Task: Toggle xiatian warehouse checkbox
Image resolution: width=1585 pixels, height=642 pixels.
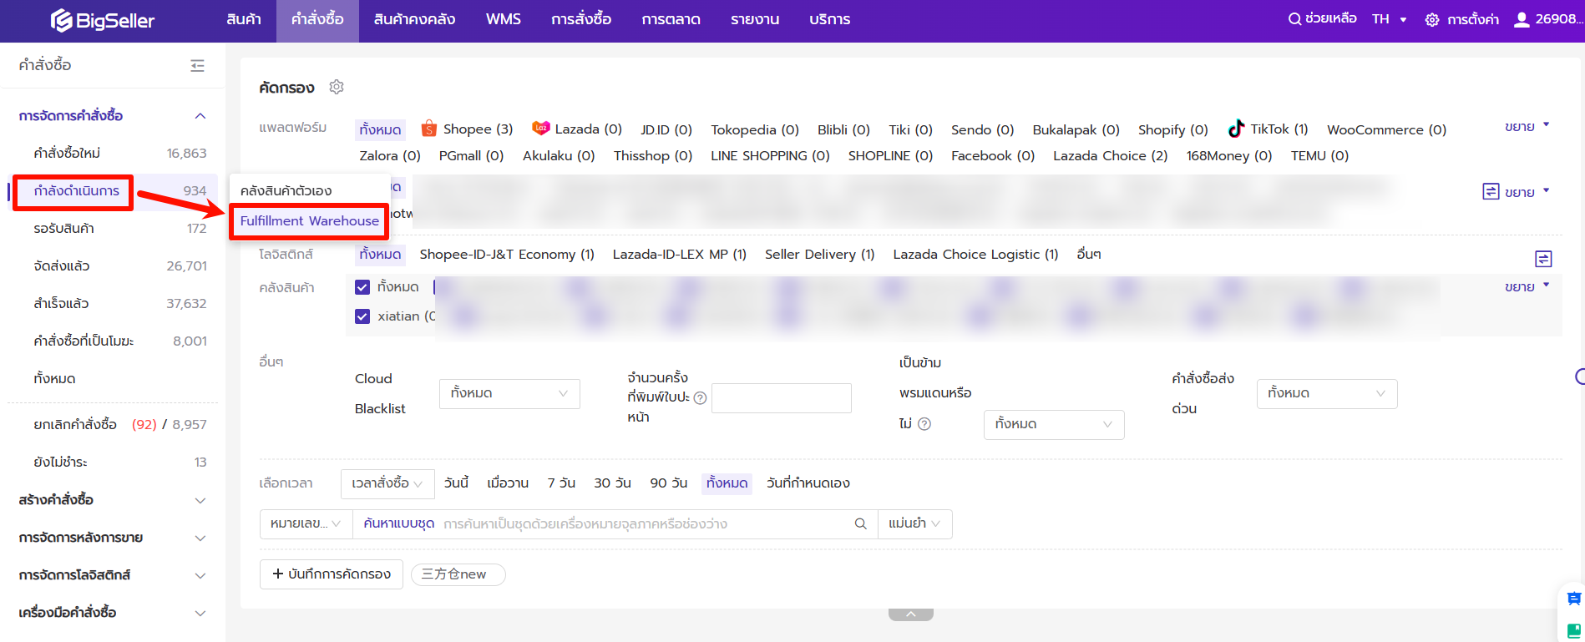Action: (362, 316)
